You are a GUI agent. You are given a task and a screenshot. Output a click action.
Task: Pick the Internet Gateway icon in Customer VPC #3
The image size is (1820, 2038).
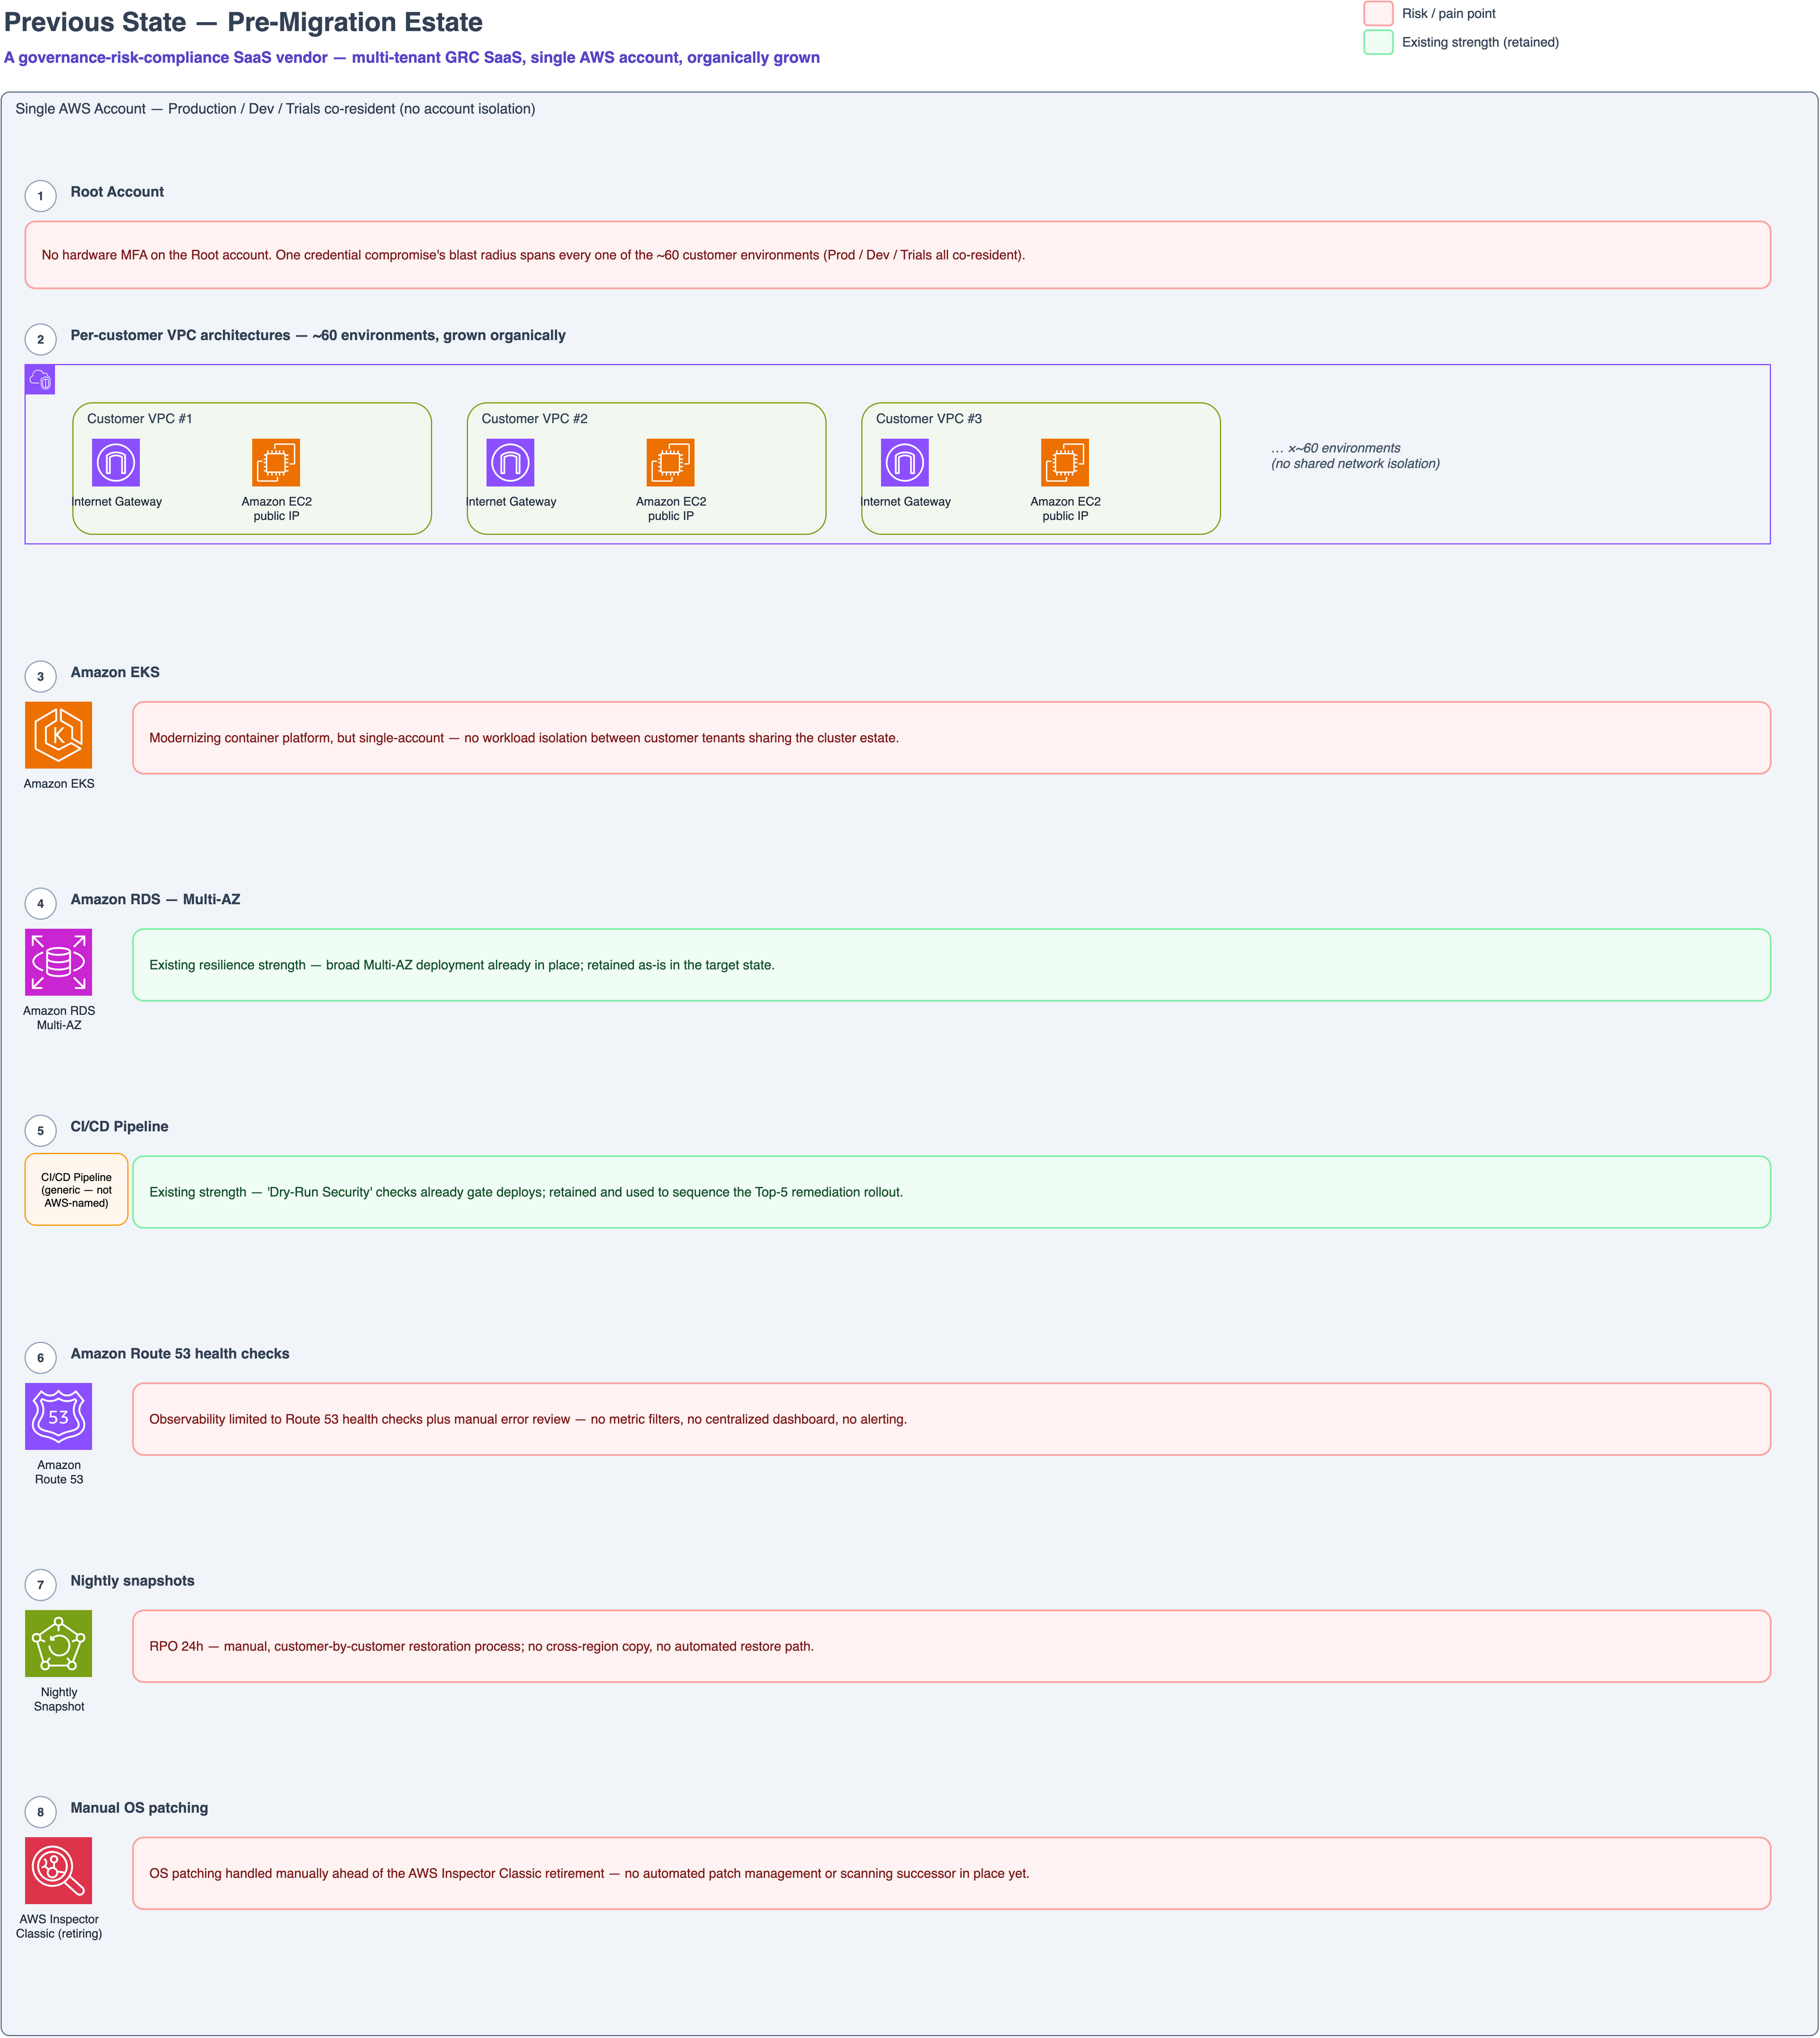(x=905, y=463)
